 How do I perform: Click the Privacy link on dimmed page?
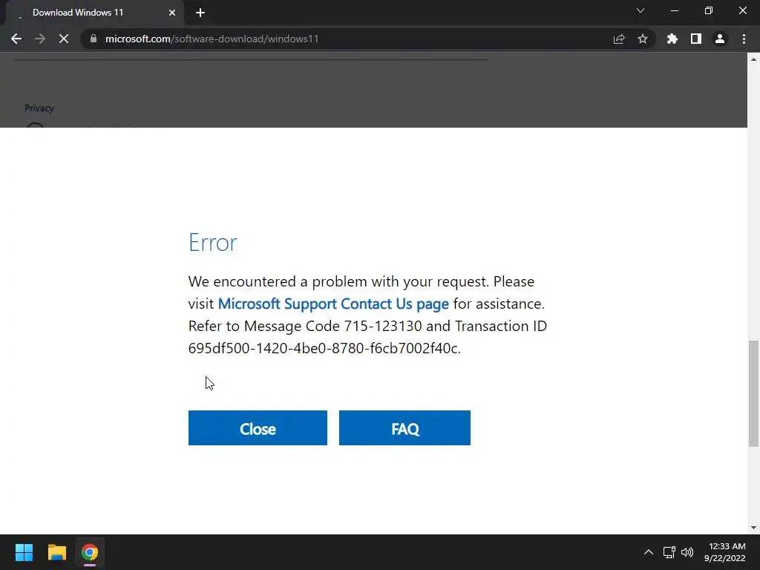[x=39, y=108]
